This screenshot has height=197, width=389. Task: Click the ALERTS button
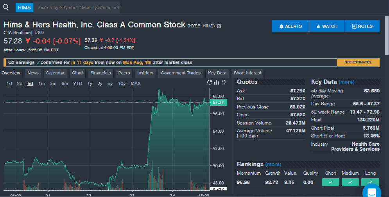(290, 26)
